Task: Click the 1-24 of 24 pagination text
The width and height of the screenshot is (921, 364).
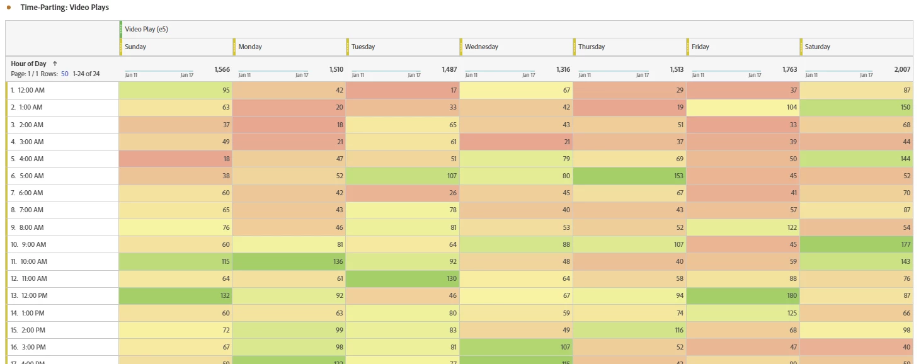Action: click(x=86, y=74)
